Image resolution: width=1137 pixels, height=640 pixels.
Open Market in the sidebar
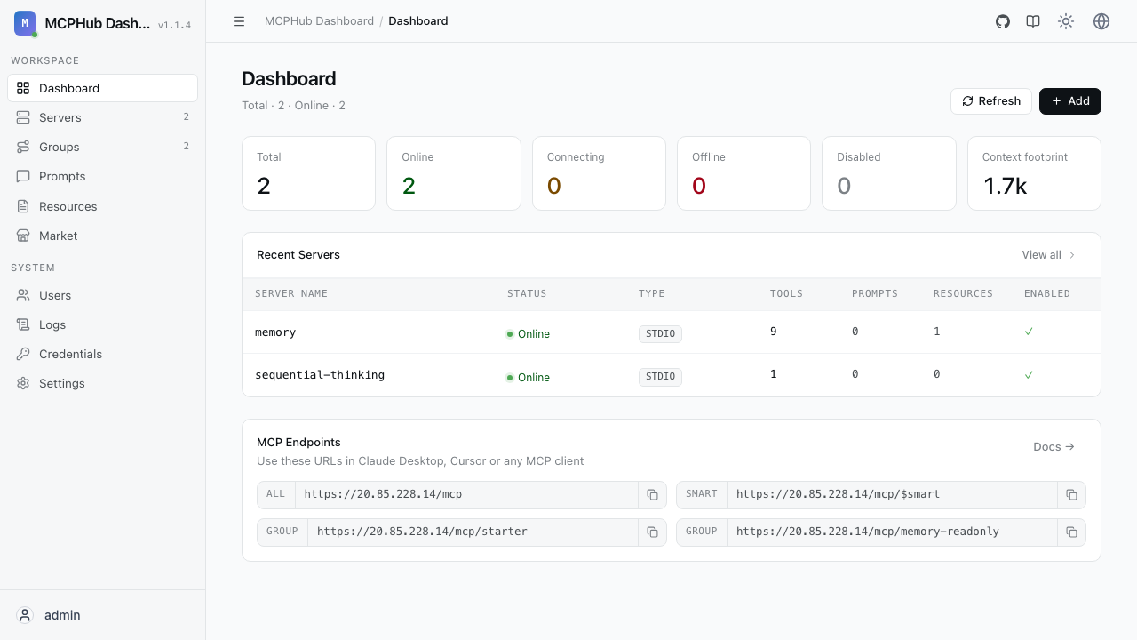tap(102, 236)
